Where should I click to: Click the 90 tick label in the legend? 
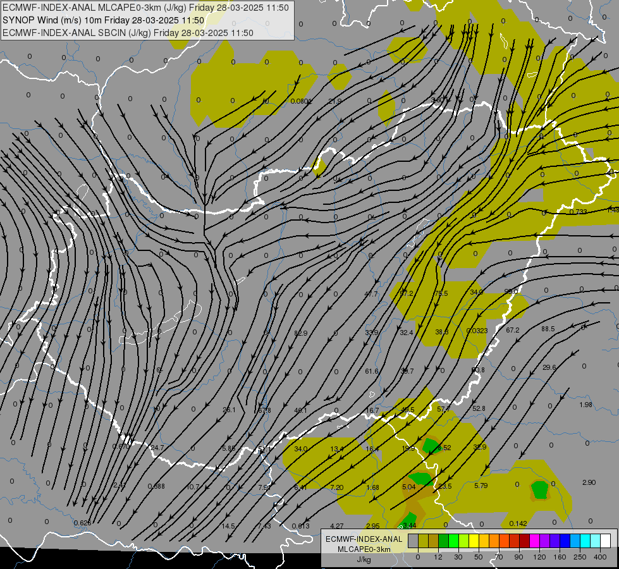point(518,557)
